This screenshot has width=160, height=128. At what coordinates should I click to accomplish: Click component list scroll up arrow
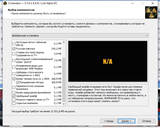[x=64, y=42]
